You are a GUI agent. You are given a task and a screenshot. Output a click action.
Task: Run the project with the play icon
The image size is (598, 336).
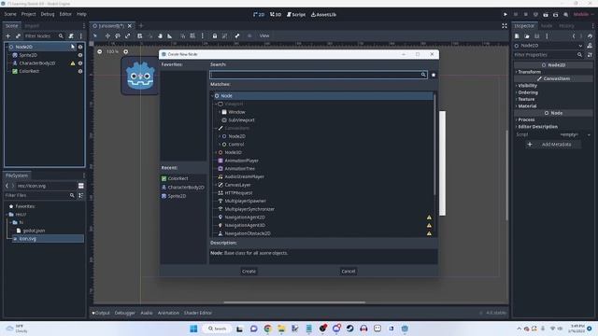(x=505, y=15)
